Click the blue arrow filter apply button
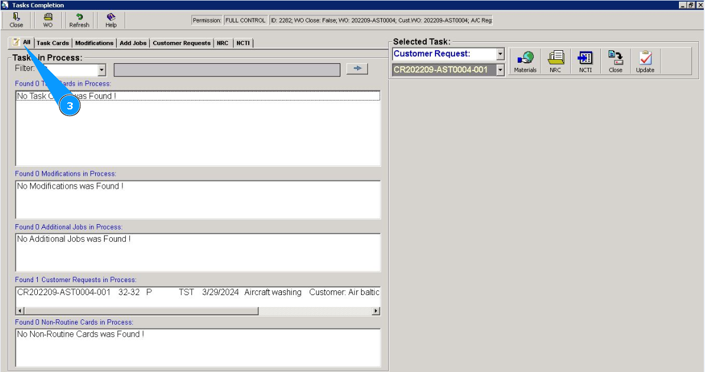 pos(358,69)
